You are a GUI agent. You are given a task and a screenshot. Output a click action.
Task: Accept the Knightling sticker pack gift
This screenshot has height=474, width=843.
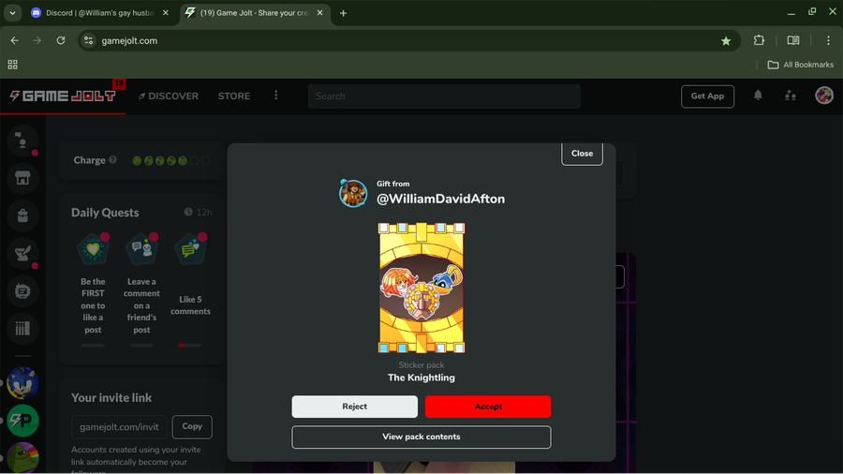[x=488, y=407]
